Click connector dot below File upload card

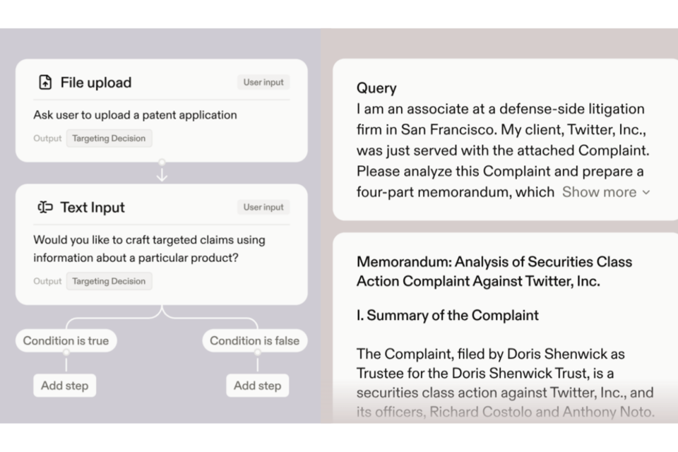tap(162, 162)
